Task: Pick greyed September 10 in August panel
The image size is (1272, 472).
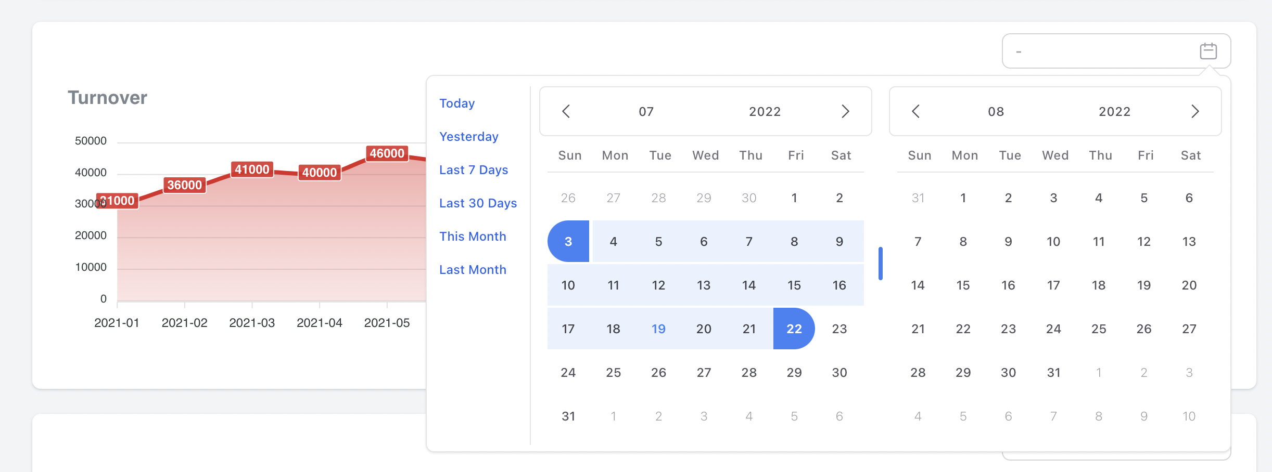Action: (1189, 416)
